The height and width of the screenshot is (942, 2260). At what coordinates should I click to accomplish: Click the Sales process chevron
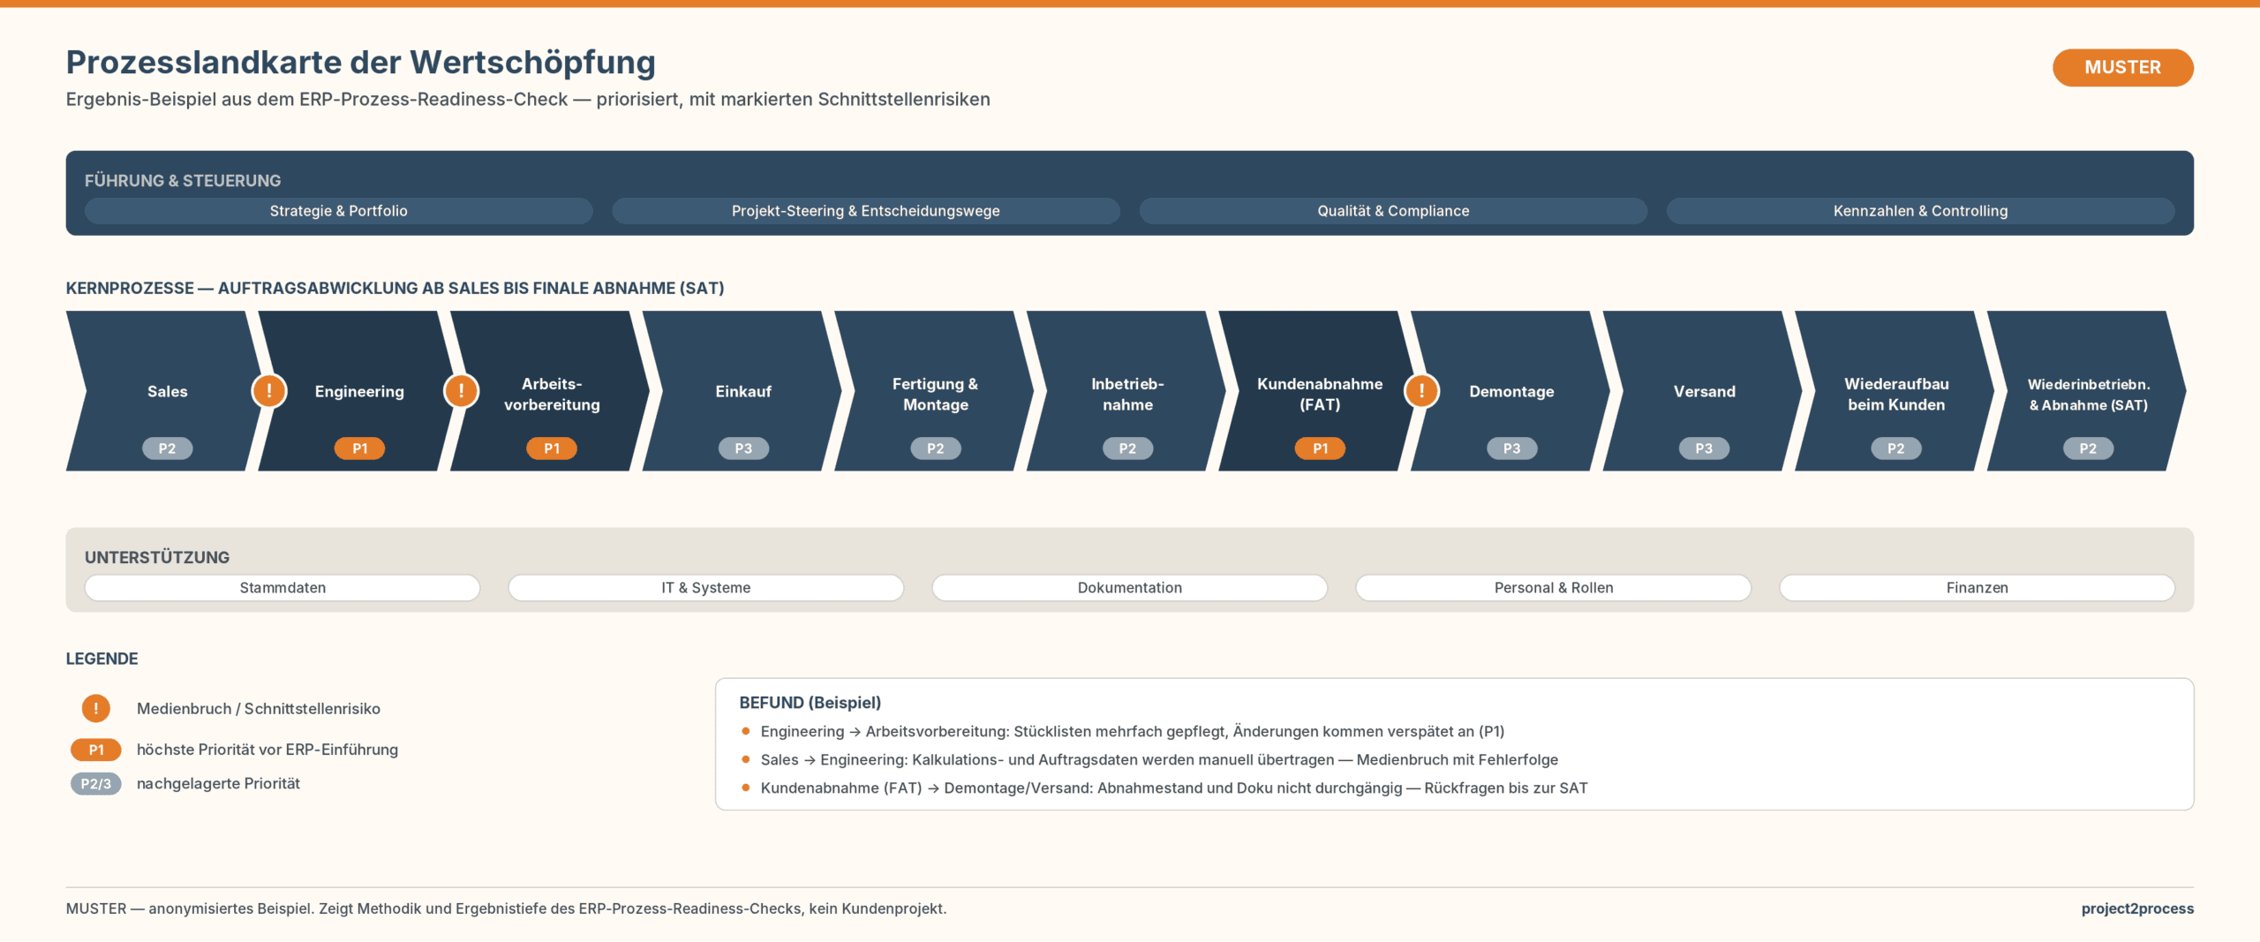click(167, 390)
